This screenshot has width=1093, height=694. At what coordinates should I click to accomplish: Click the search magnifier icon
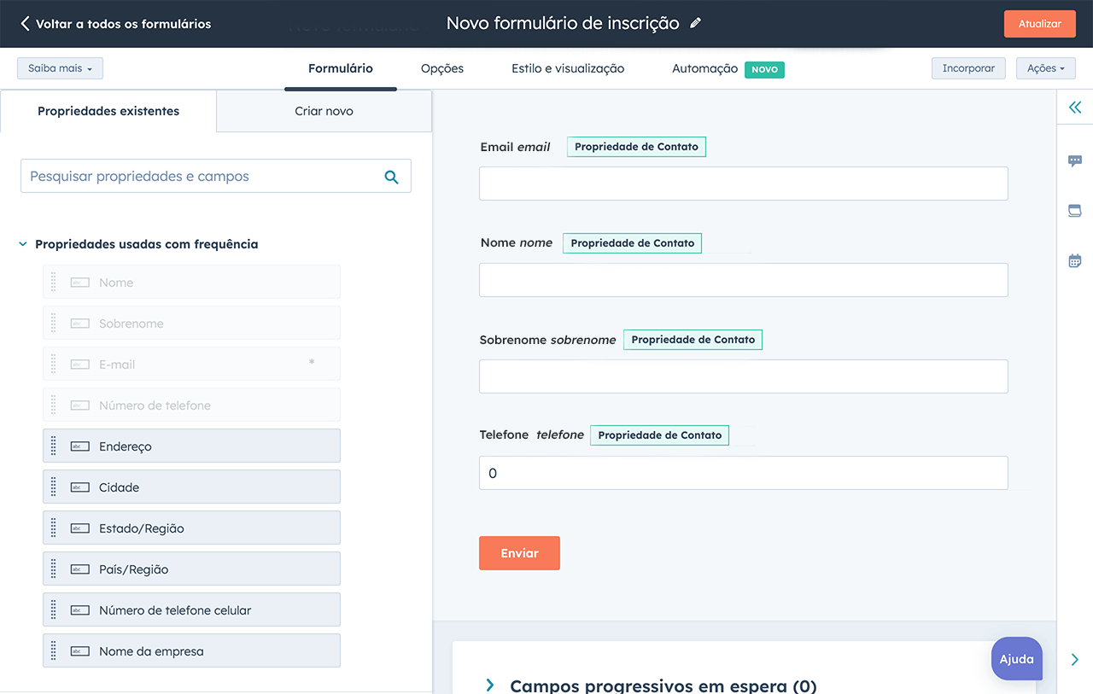click(x=391, y=177)
